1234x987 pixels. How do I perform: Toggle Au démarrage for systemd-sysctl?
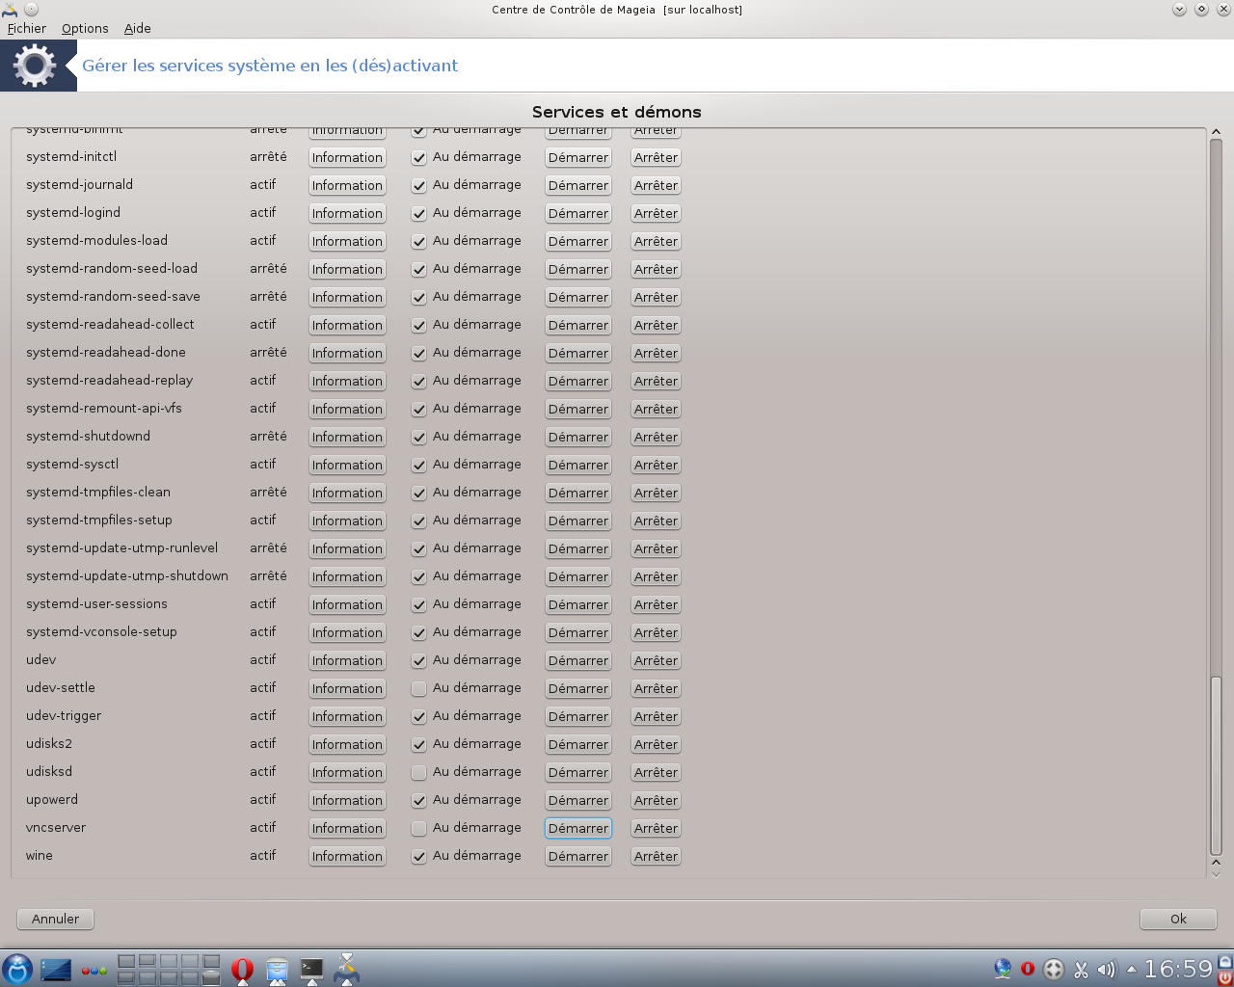click(x=418, y=465)
